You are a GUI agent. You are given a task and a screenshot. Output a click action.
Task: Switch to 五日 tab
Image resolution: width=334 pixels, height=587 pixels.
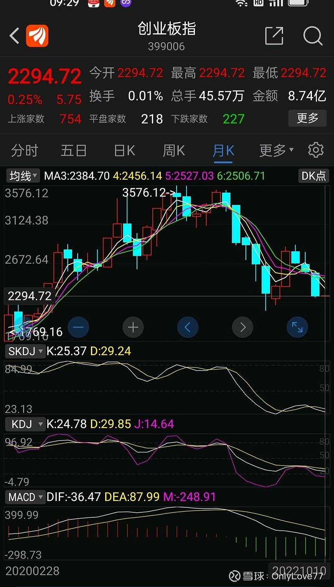73,150
